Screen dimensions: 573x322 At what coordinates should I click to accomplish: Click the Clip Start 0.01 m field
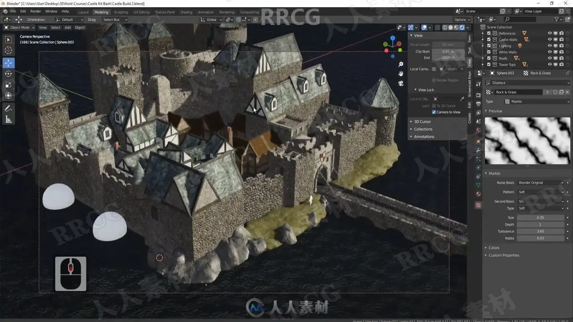click(x=448, y=51)
